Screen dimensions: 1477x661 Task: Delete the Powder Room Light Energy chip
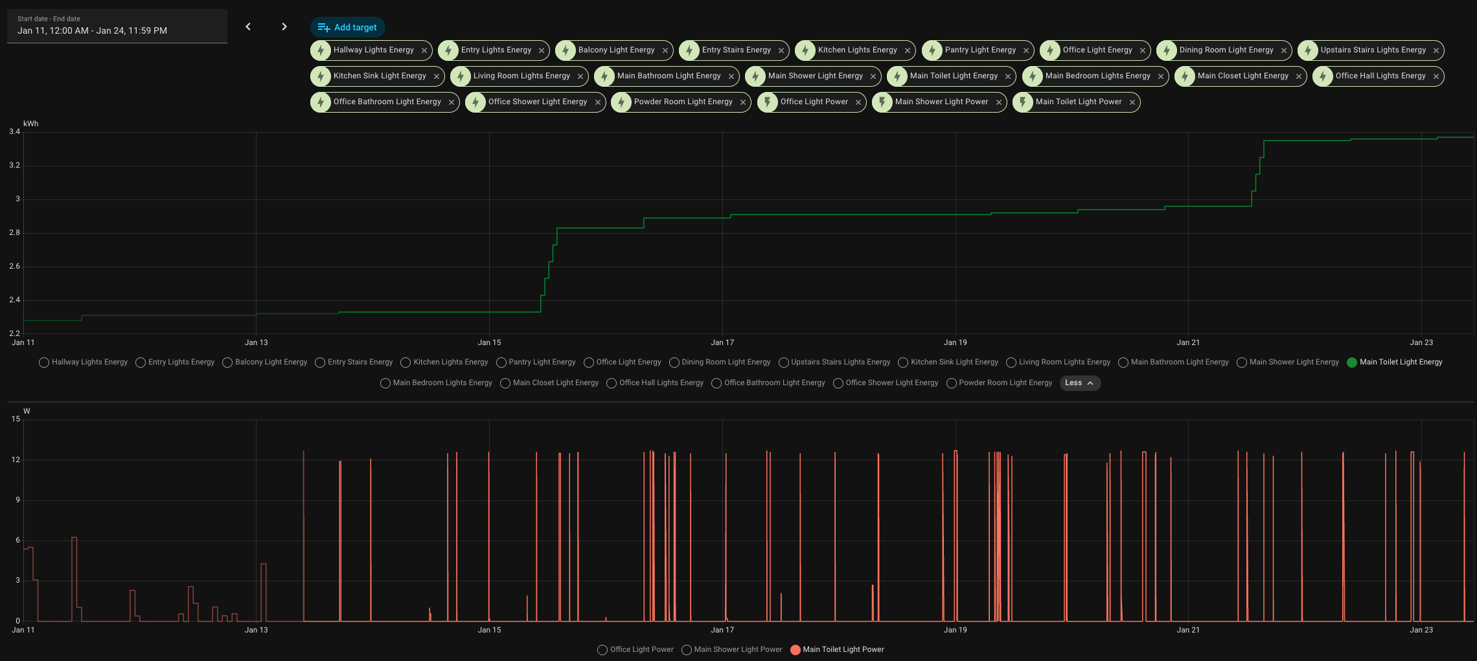[743, 102]
